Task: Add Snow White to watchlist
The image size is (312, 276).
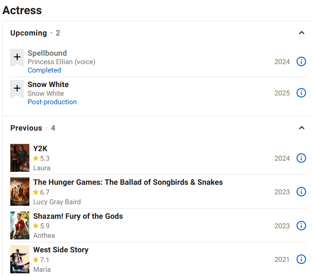Action: coord(17,89)
